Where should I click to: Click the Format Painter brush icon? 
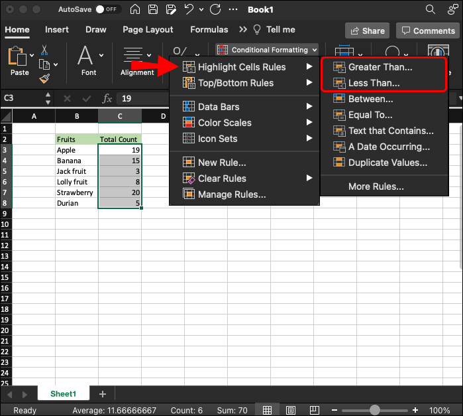[44, 78]
